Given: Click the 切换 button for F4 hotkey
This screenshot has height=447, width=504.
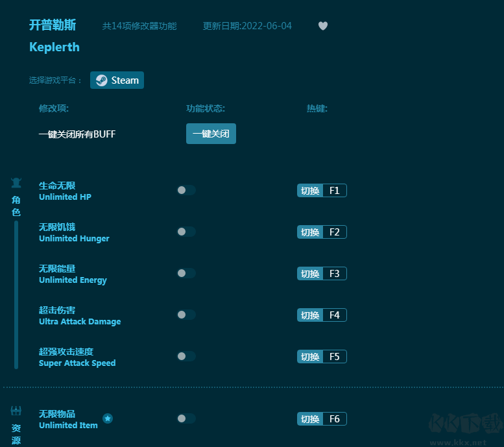Looking at the screenshot, I should coord(310,315).
